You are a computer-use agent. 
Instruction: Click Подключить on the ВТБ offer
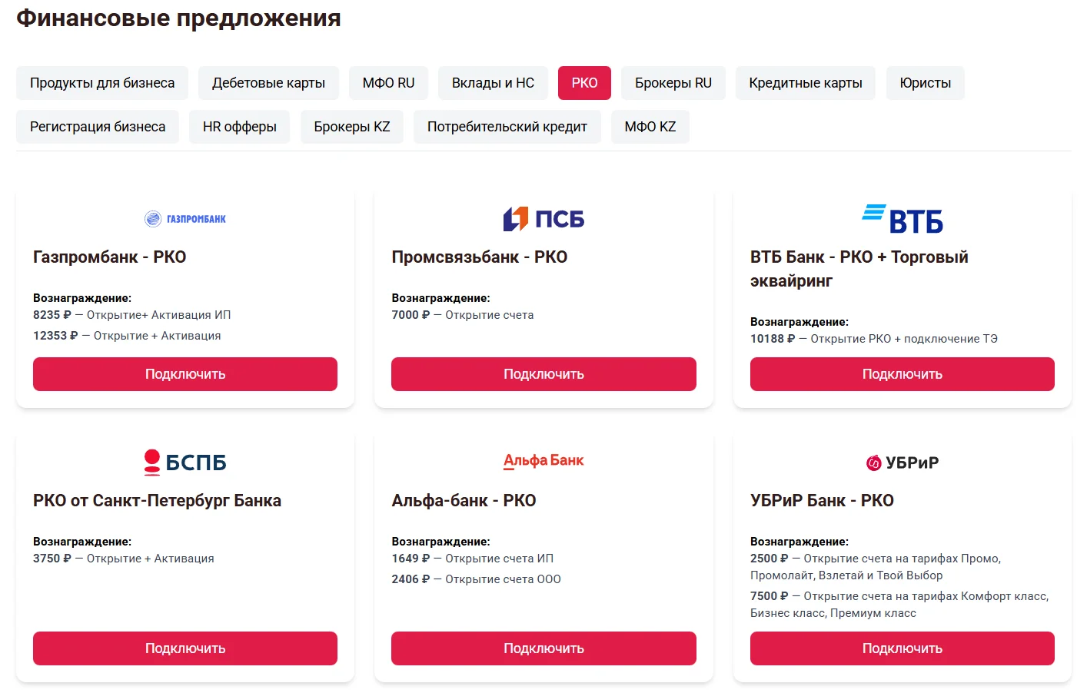click(x=901, y=374)
